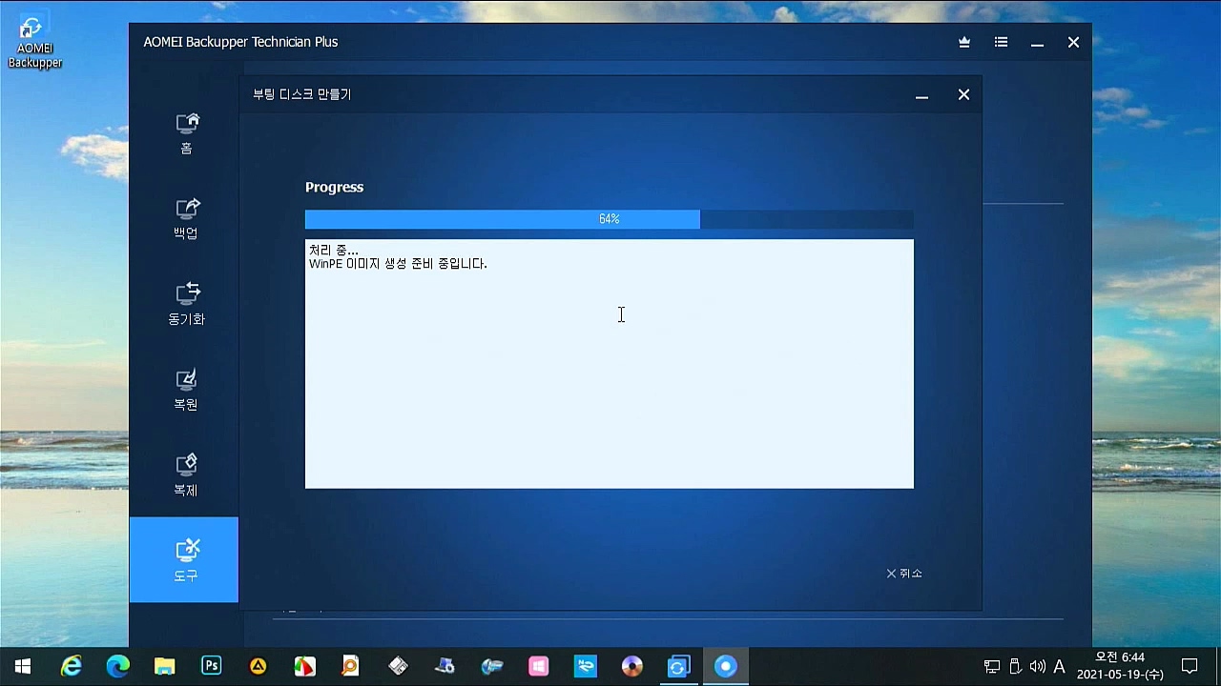Open File Explorer from taskbar
Viewport: 1221px width, 686px height.
click(x=165, y=666)
